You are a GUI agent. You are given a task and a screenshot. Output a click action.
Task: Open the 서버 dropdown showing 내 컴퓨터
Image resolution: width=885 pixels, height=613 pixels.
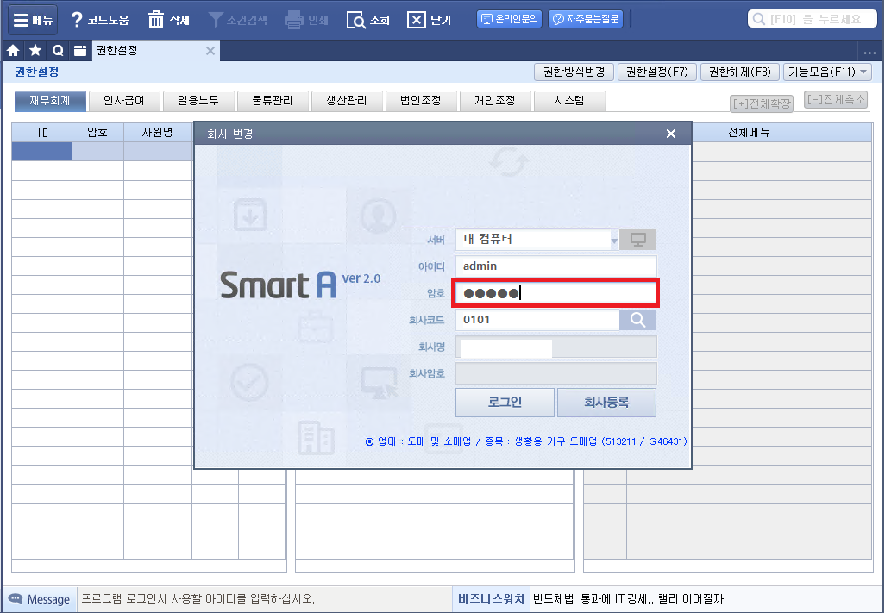[537, 239]
